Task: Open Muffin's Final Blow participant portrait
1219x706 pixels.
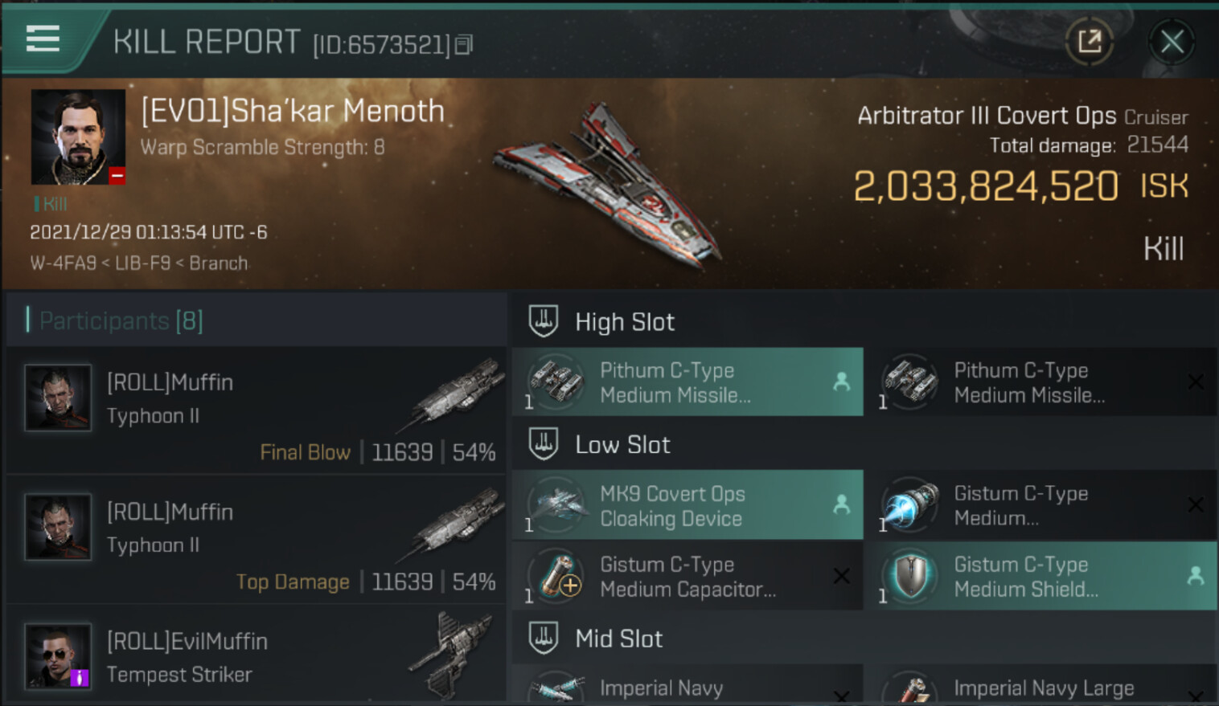Action: [x=58, y=398]
